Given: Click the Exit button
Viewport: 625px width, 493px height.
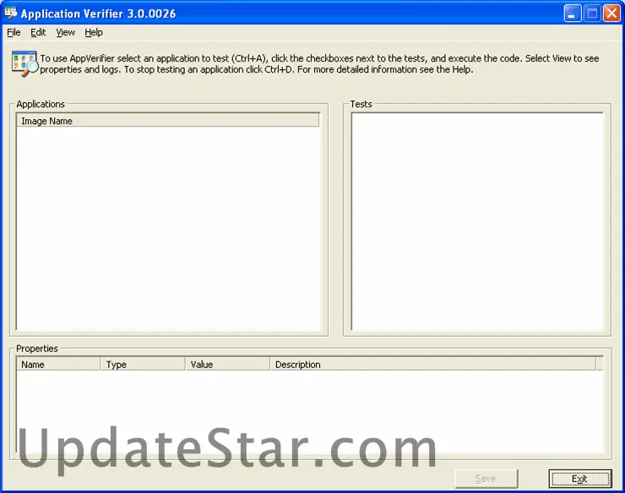Looking at the screenshot, I should click(579, 479).
